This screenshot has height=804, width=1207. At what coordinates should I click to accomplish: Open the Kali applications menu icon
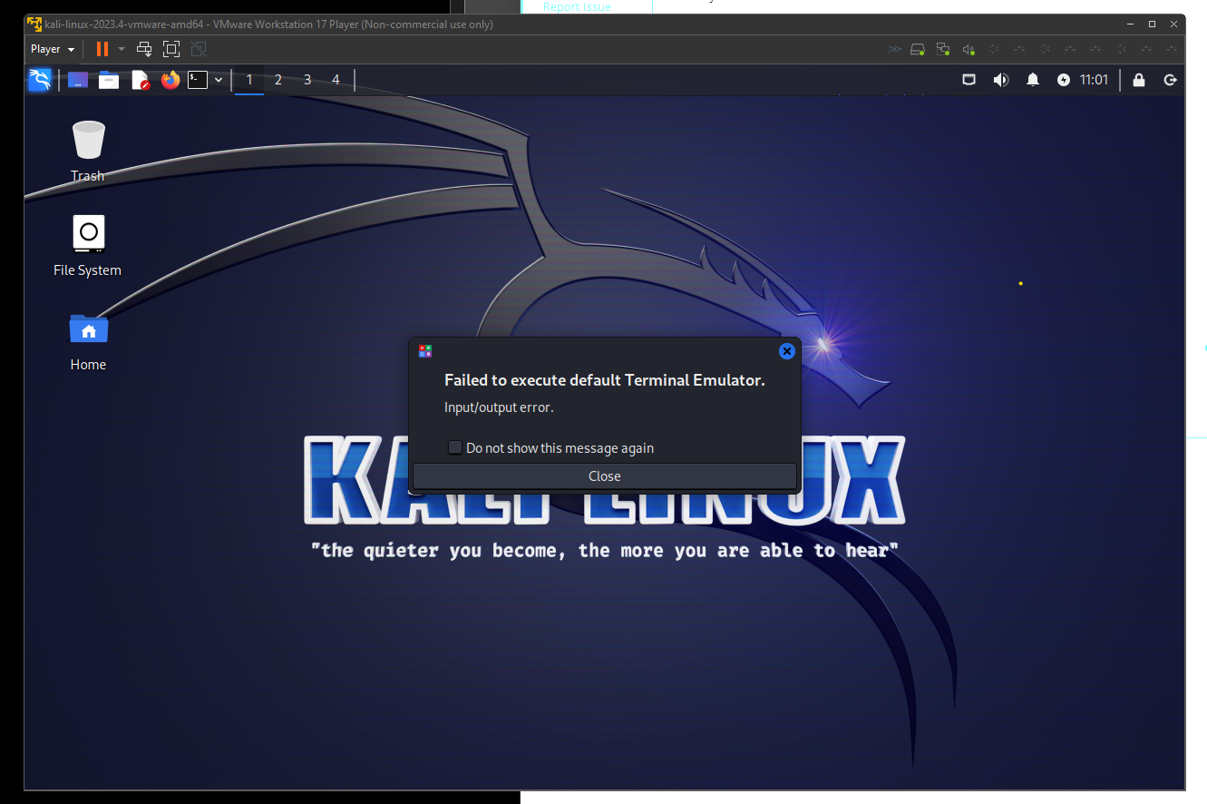click(40, 80)
